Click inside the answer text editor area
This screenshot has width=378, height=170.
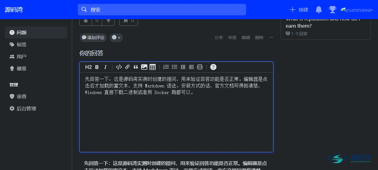(176, 112)
